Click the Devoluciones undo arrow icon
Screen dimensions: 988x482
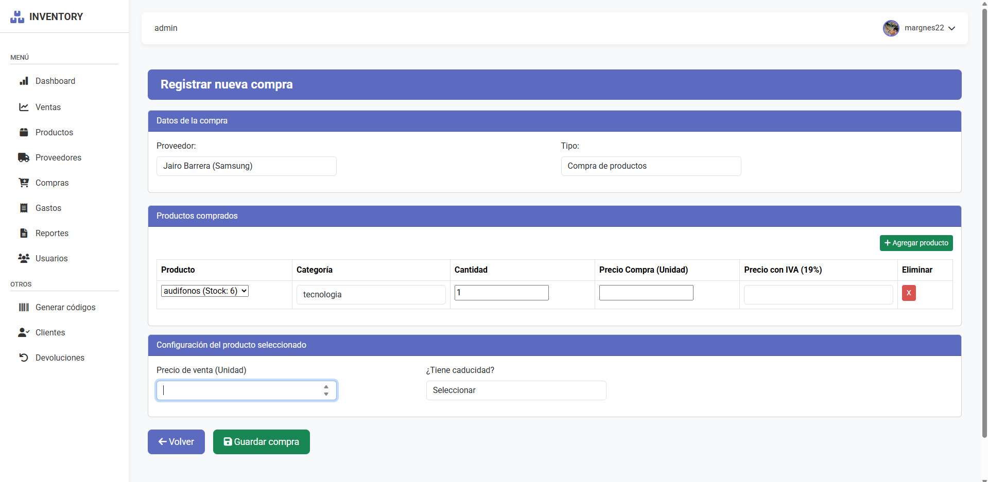(24, 358)
